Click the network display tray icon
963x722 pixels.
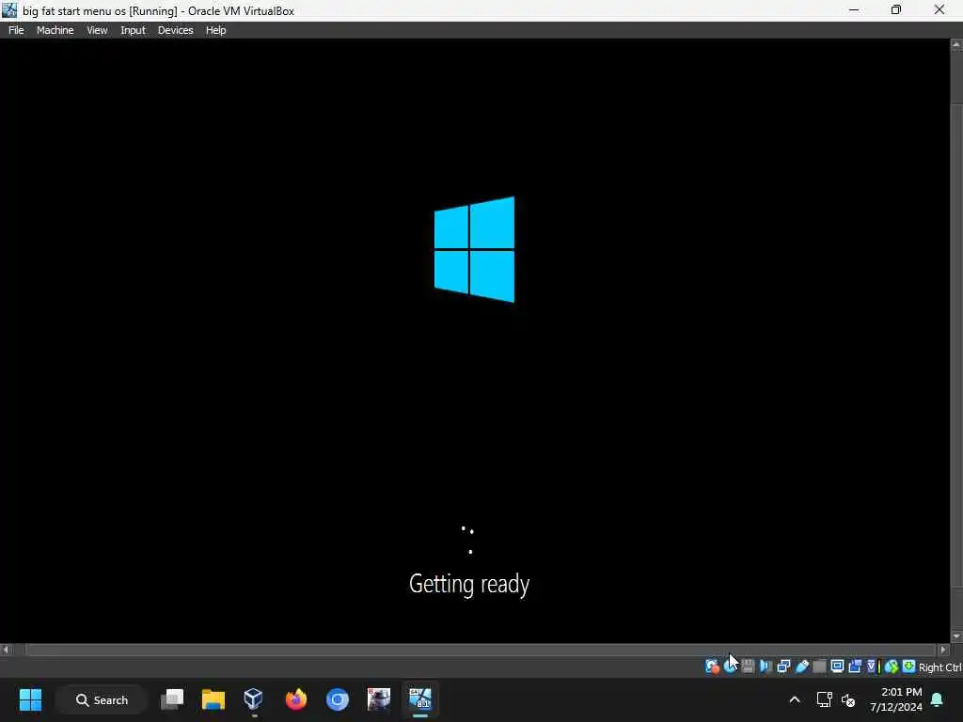pyautogui.click(x=824, y=699)
